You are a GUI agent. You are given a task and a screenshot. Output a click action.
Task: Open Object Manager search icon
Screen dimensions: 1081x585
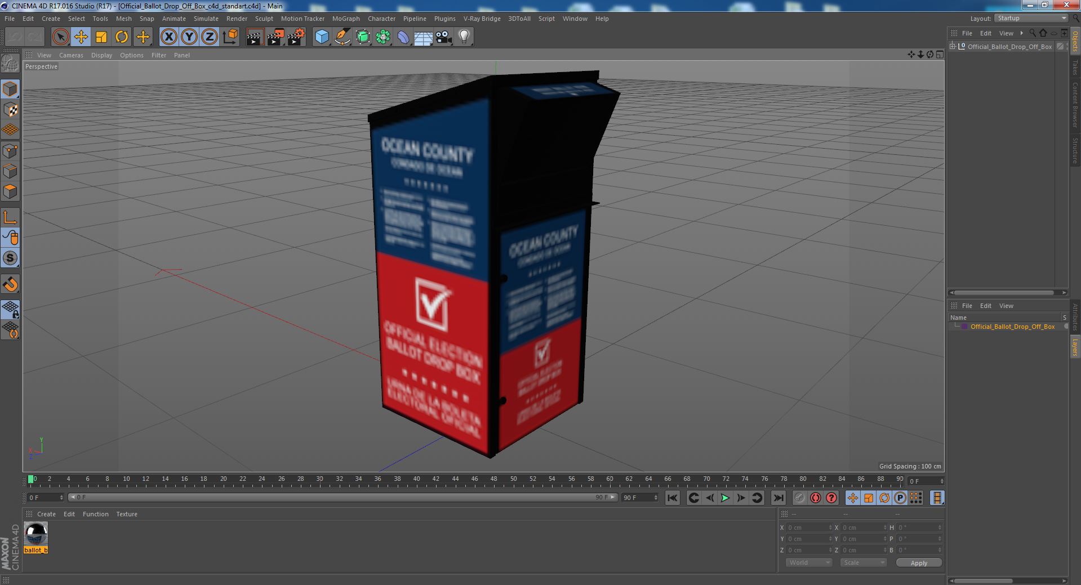tap(1032, 33)
